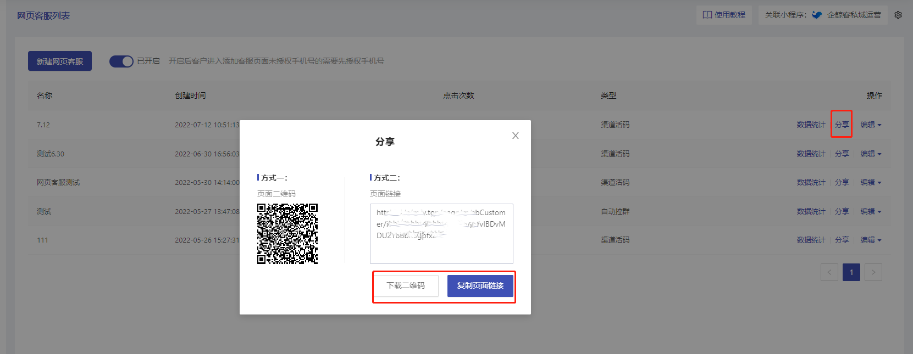This screenshot has width=913, height=354.
Task: Click 分享 for row 111
Action: coord(842,240)
